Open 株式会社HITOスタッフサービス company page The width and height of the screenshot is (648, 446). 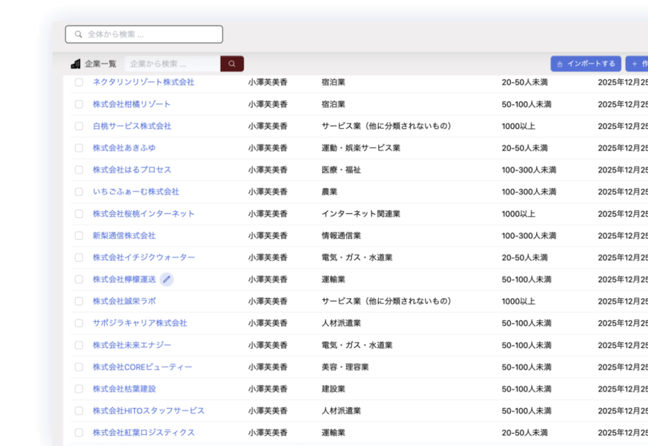click(149, 411)
